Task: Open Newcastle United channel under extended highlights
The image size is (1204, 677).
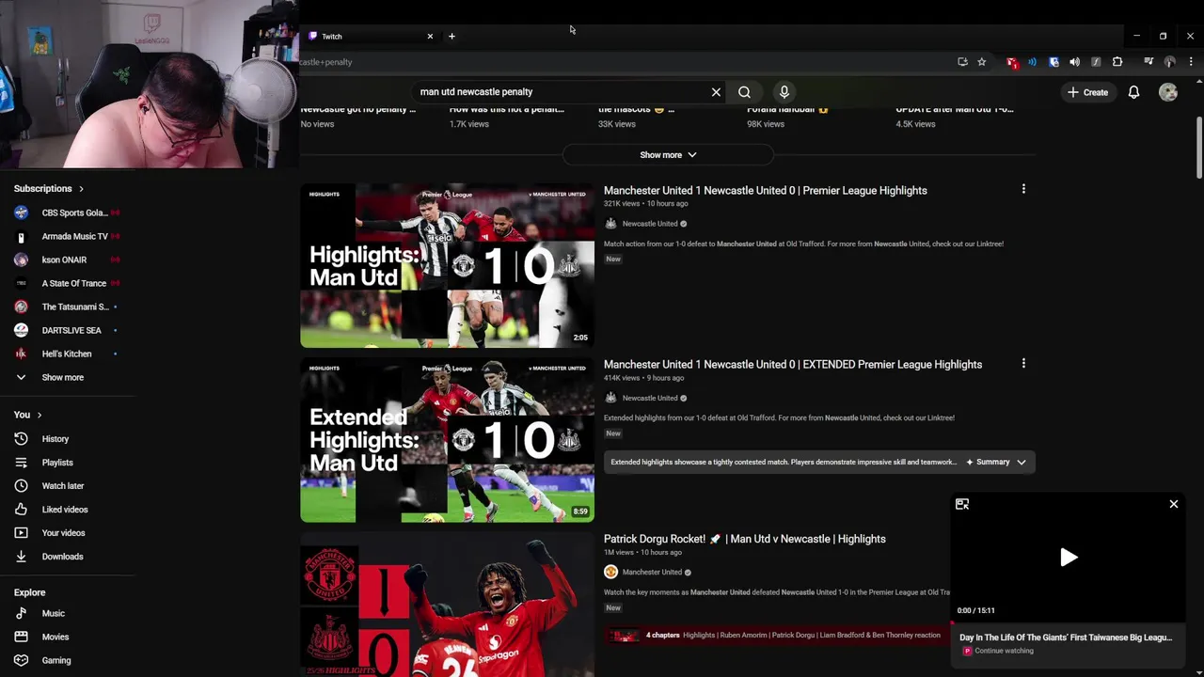Action: pos(650,398)
